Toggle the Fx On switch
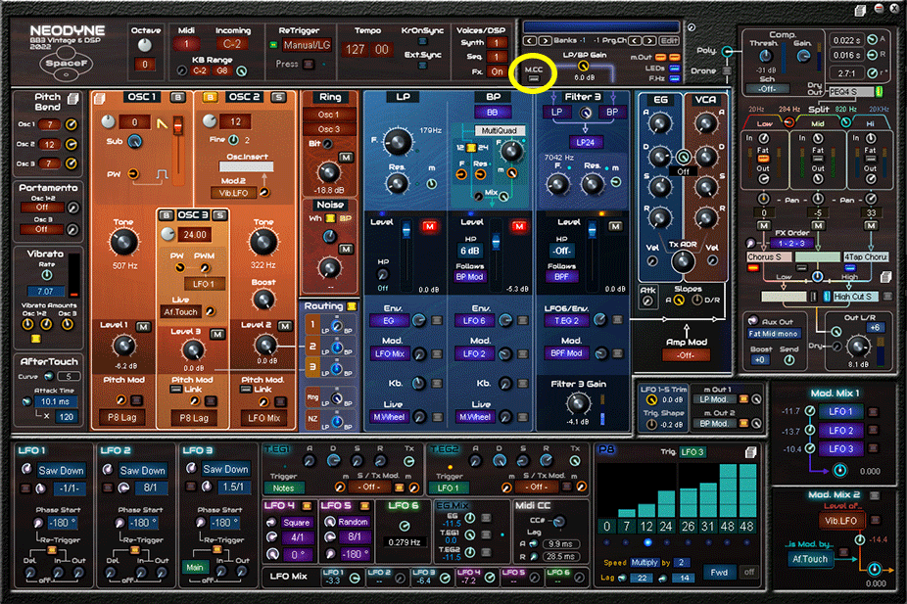Viewport: 907px width, 604px height. [x=497, y=71]
